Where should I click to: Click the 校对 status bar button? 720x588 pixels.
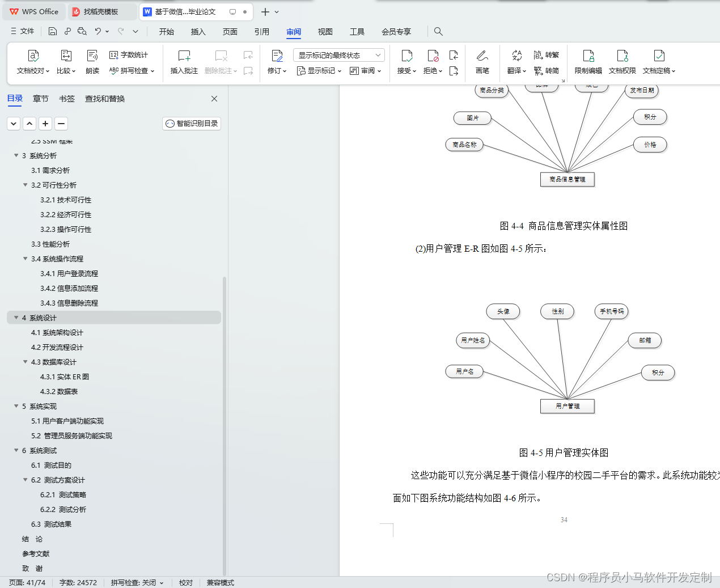186,582
